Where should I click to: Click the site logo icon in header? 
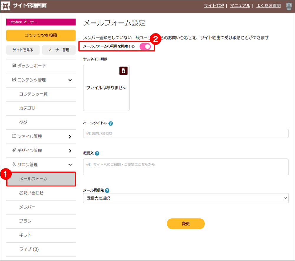(x=6, y=6)
